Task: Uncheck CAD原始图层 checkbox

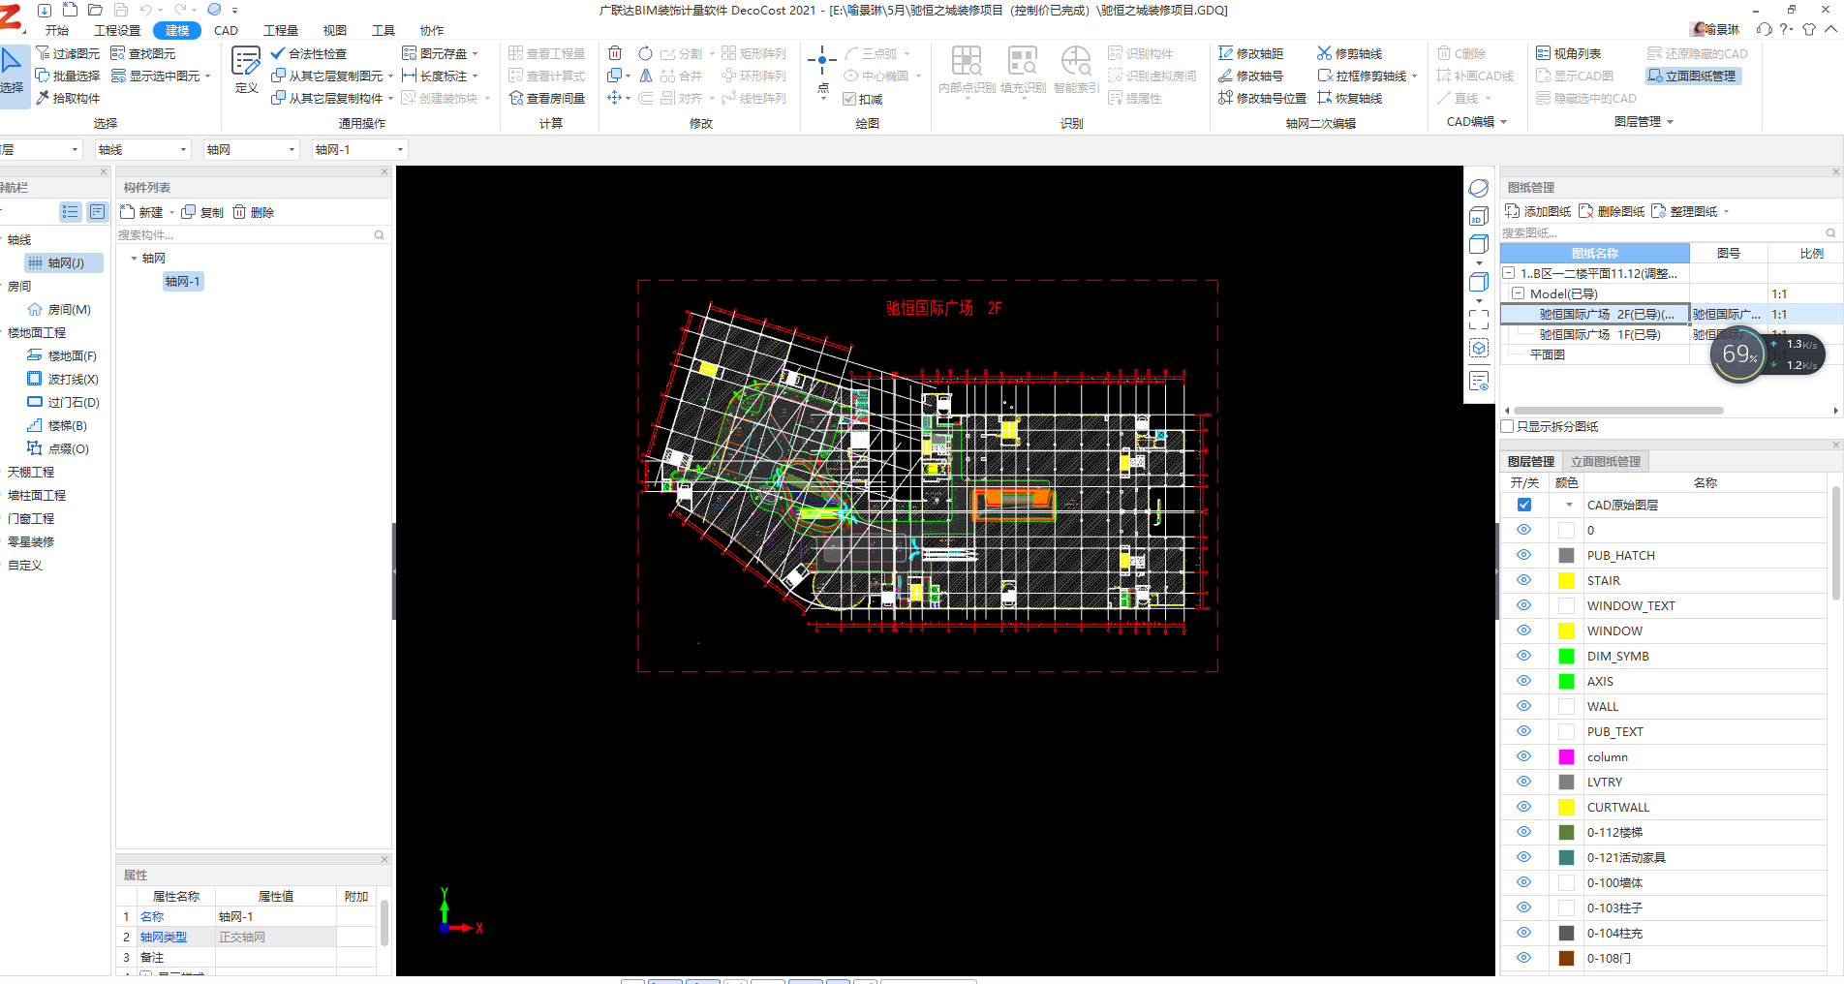Action: (1524, 505)
